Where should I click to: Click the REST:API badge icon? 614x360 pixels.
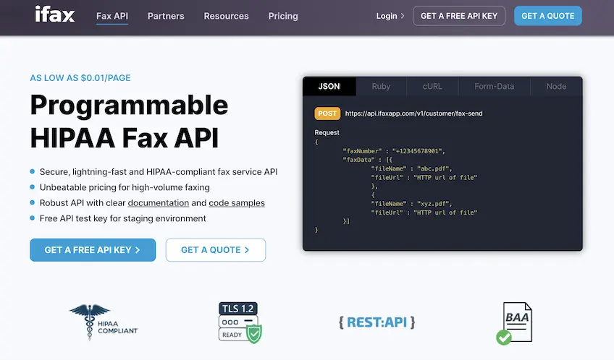pyautogui.click(x=375, y=322)
